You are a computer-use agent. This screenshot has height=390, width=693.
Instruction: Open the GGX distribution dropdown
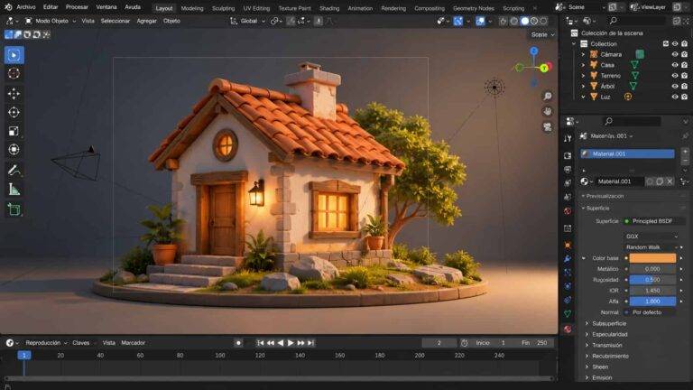pos(651,237)
